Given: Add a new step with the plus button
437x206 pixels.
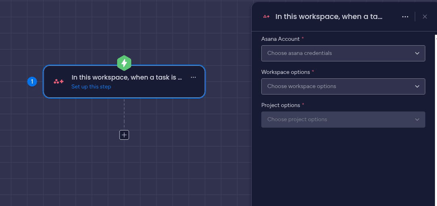Looking at the screenshot, I should pyautogui.click(x=124, y=135).
